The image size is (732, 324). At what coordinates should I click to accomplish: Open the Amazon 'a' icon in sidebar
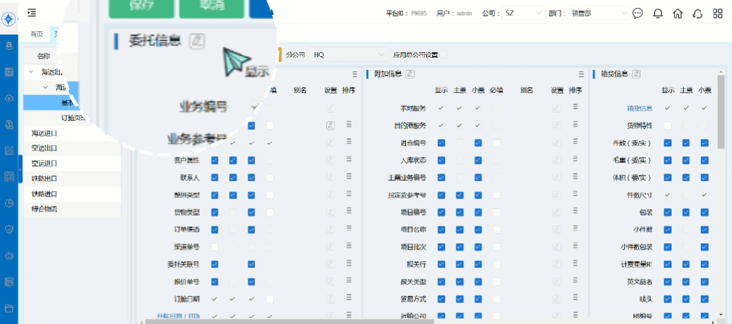9,45
